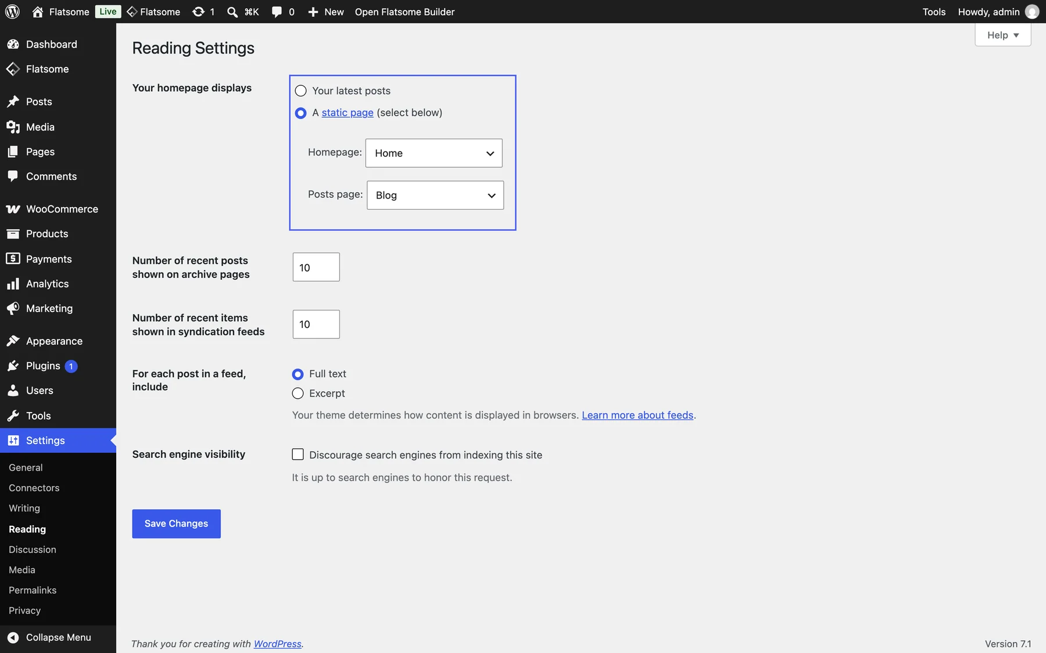1046x653 pixels.
Task: Open the Posts page dropdown showing Blog
Action: coord(435,195)
